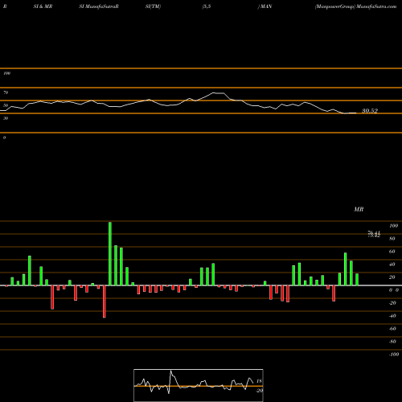The image size is (402, 402).
Task: Click the '-80' label on MR axis
Action: click(x=392, y=342)
